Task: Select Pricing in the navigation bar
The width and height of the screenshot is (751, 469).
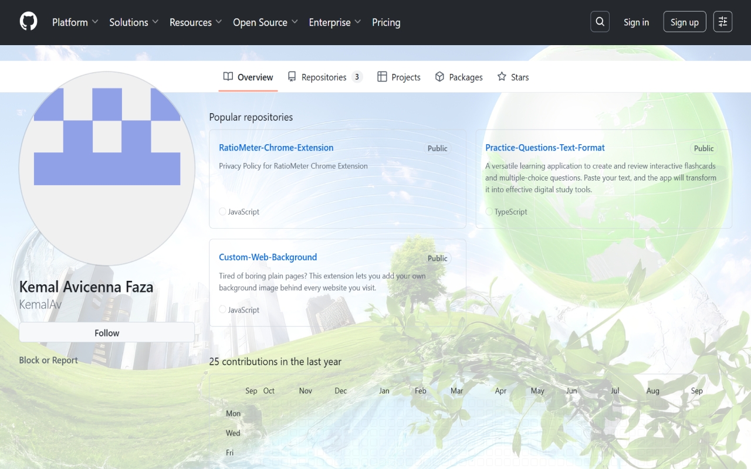Action: click(386, 22)
